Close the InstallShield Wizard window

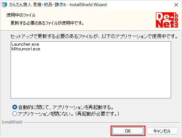(x=176, y=5)
